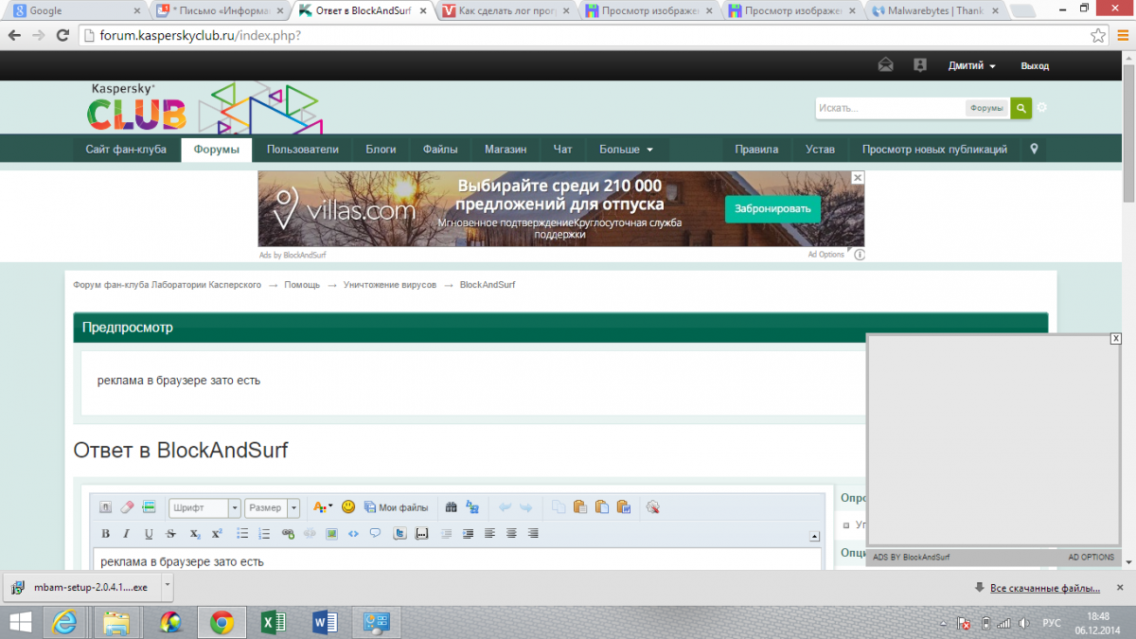Open Excel from the taskbar

(x=274, y=622)
